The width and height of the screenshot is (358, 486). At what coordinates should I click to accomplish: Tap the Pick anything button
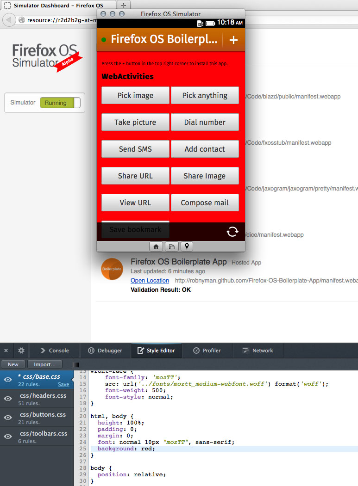click(205, 95)
